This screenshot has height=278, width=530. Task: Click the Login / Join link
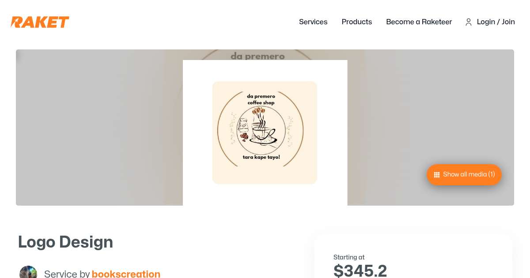pos(496,22)
